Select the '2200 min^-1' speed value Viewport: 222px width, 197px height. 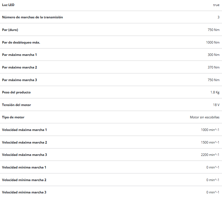click(210, 155)
